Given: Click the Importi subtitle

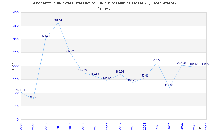Looking at the screenshot, I should 104,9.
